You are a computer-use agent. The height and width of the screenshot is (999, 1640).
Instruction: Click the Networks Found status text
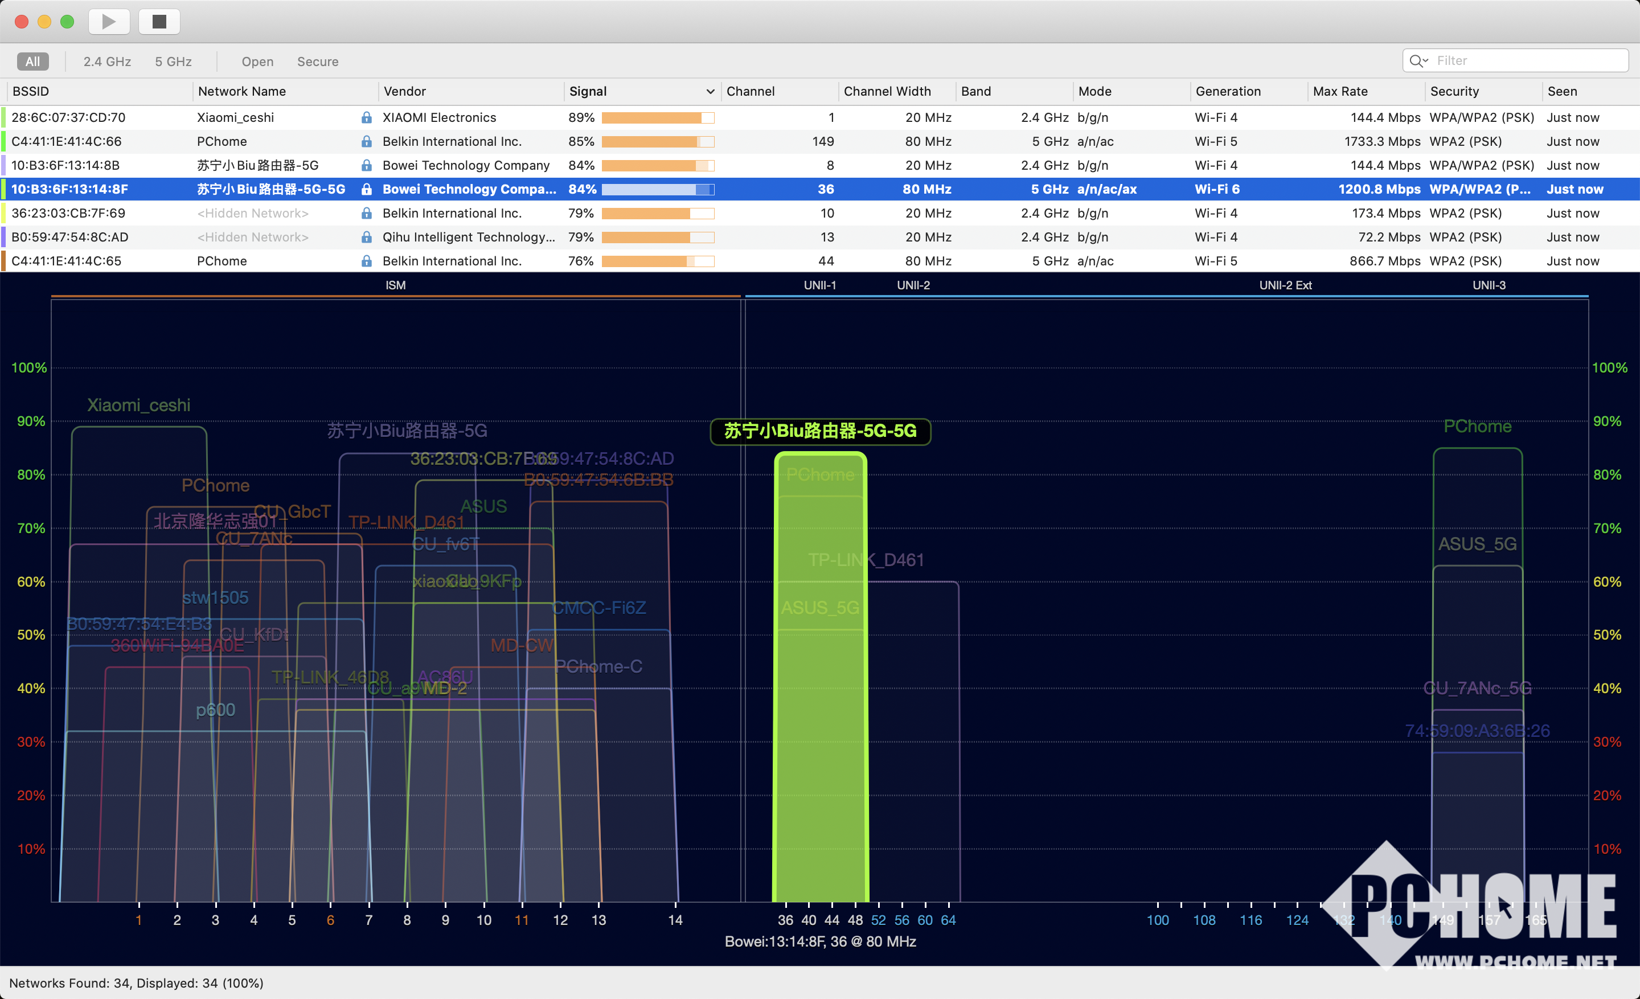click(x=136, y=983)
